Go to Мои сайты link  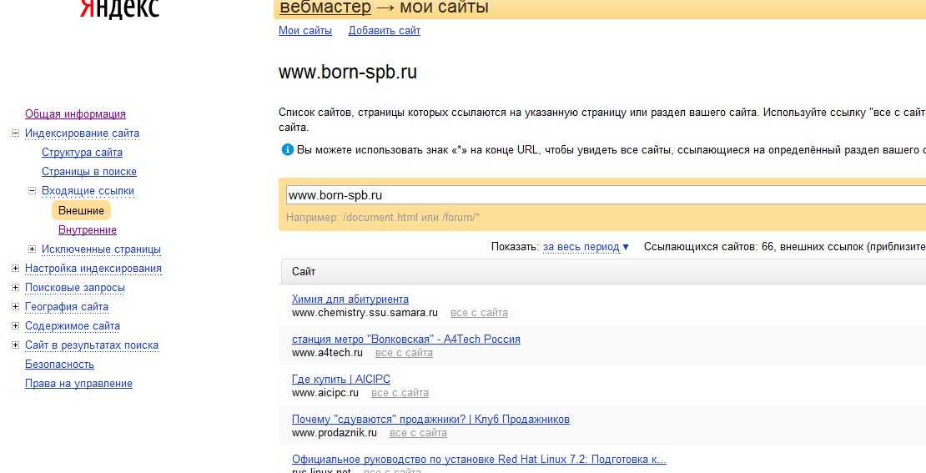pos(305,31)
